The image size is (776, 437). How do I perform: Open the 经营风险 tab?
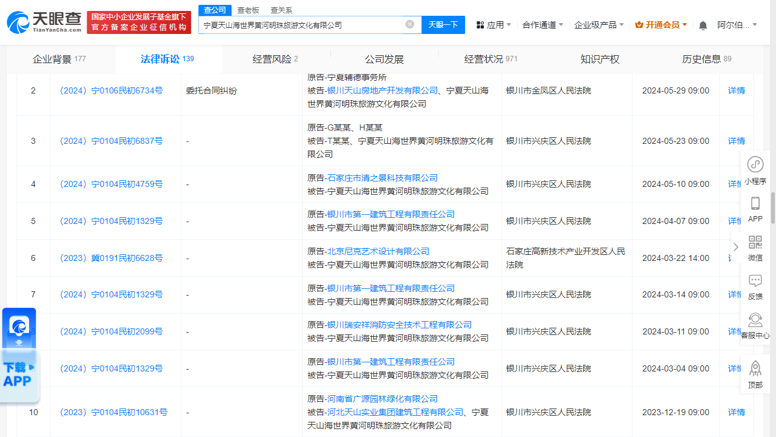point(275,59)
